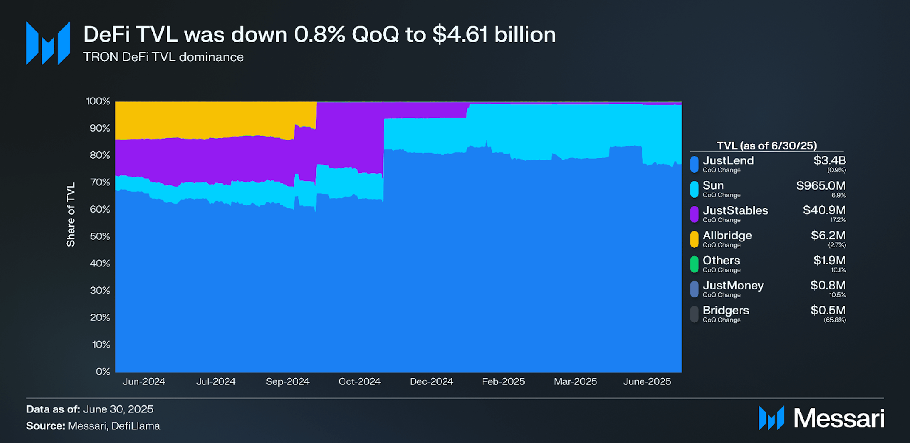Click the TVL as of 6/30/25 header
This screenshot has height=443, width=910.
click(766, 146)
